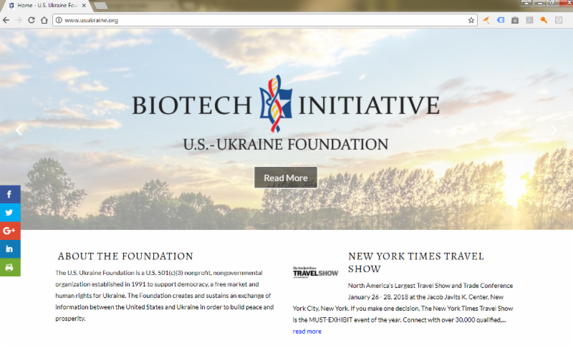The image size is (573, 348).
Task: Close the Home - U.S. Ukraine tab
Action: [x=84, y=5]
